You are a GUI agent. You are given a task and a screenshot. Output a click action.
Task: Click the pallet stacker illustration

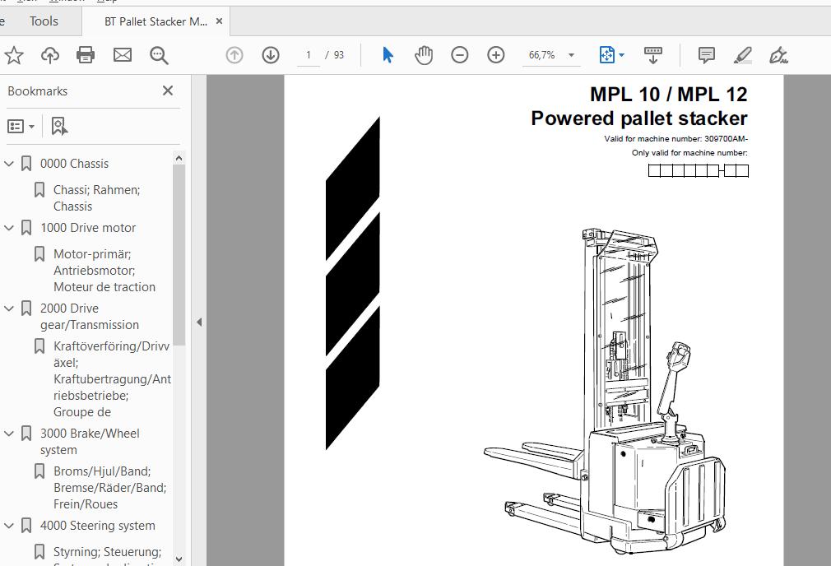point(604,390)
